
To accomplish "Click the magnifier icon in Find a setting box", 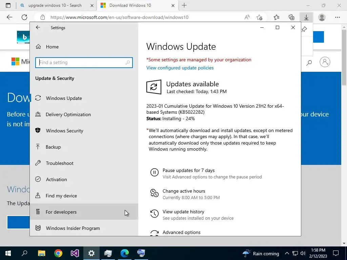I will pos(128,63).
